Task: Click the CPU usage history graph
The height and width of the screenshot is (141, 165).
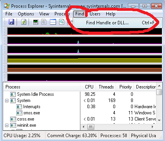Action: (85, 31)
